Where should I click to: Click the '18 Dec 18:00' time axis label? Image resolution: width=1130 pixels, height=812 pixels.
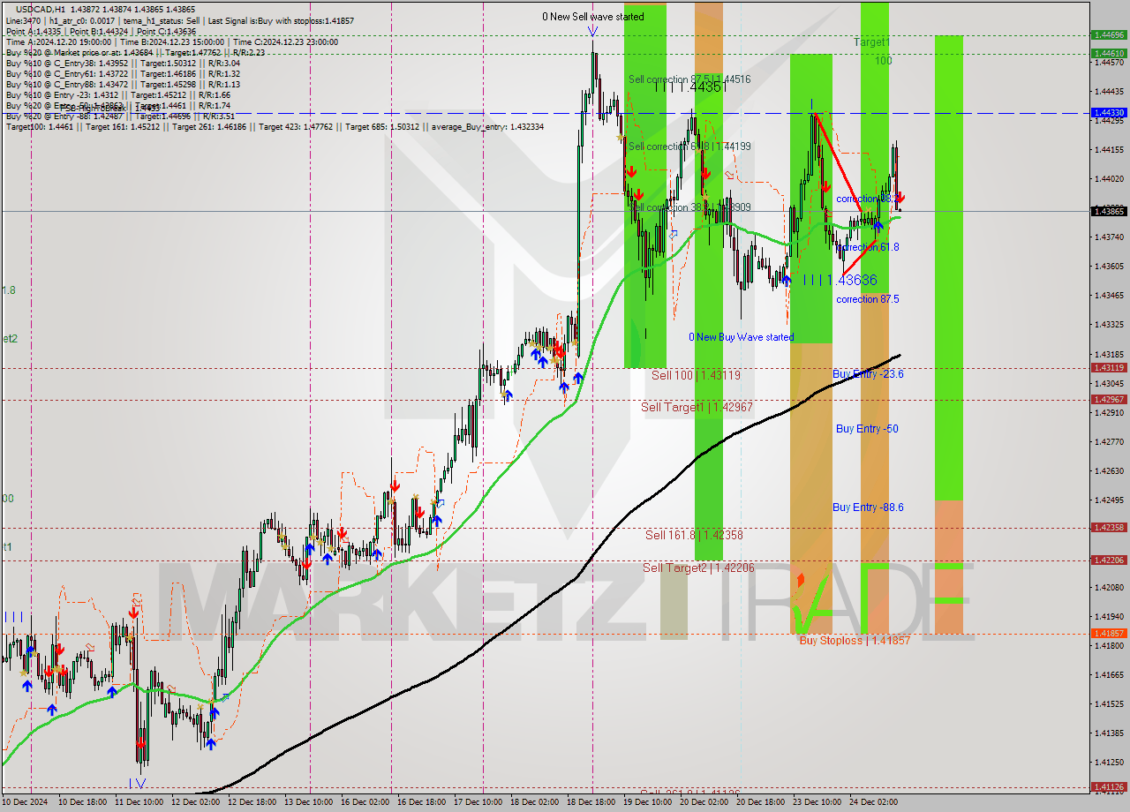[591, 802]
